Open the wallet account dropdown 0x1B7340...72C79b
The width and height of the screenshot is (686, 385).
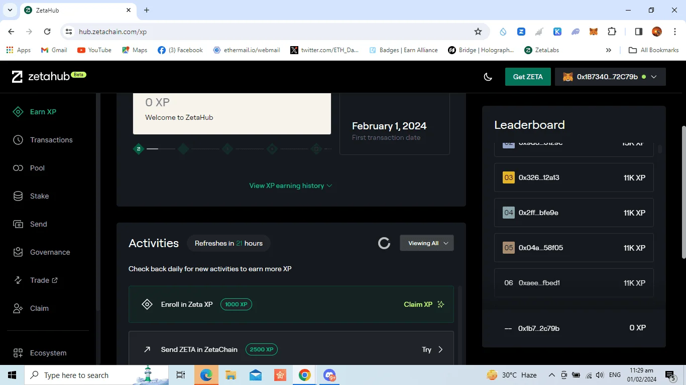[610, 77]
